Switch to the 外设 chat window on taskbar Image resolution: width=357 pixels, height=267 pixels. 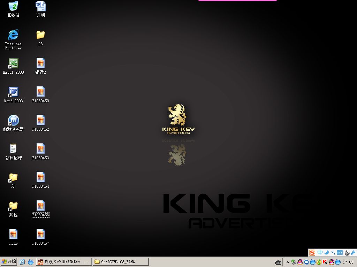pyautogui.click(x=64, y=262)
